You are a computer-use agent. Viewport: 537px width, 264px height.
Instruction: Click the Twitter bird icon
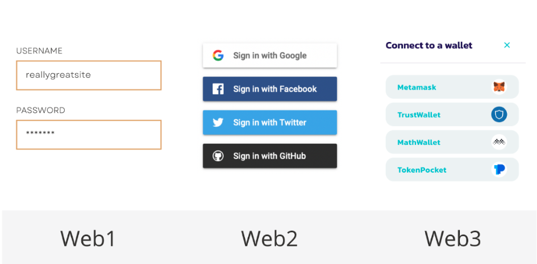(218, 123)
